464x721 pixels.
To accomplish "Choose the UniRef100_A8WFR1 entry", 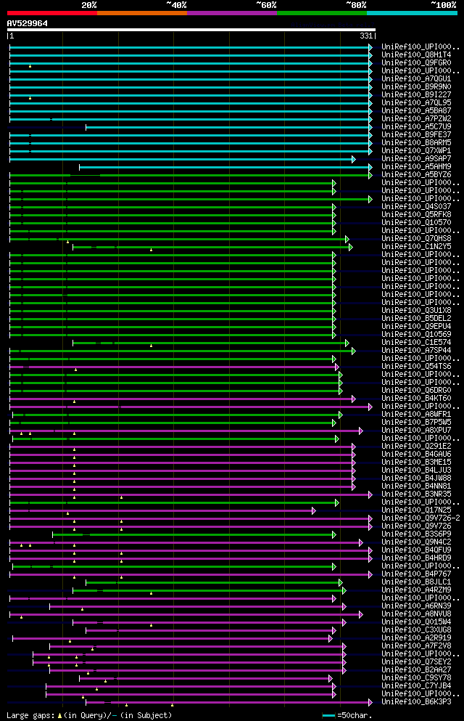I will [x=416, y=414].
